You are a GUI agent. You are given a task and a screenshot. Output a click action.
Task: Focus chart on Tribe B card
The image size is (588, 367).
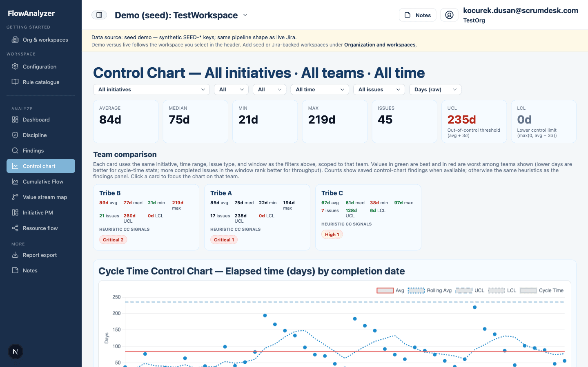146,217
